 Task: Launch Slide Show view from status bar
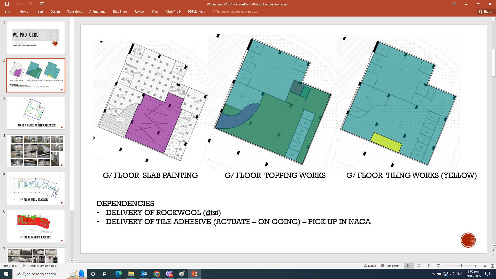(x=438, y=266)
